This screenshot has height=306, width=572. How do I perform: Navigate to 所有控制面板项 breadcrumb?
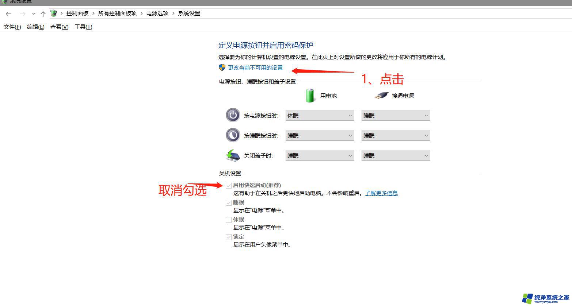point(117,13)
